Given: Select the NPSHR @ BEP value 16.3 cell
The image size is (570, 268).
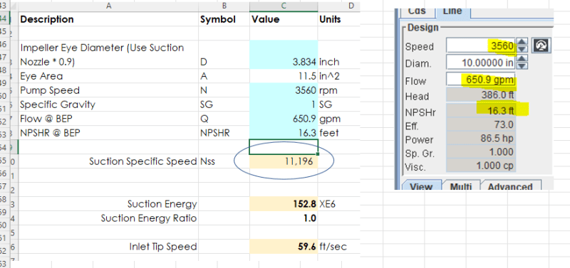Looking at the screenshot, I should pyautogui.click(x=284, y=133).
